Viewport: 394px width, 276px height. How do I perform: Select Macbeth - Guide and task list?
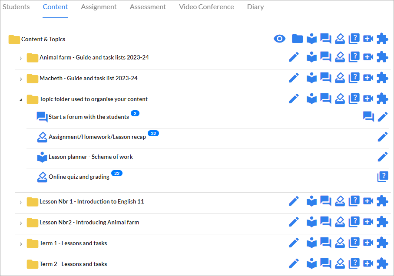(89, 78)
